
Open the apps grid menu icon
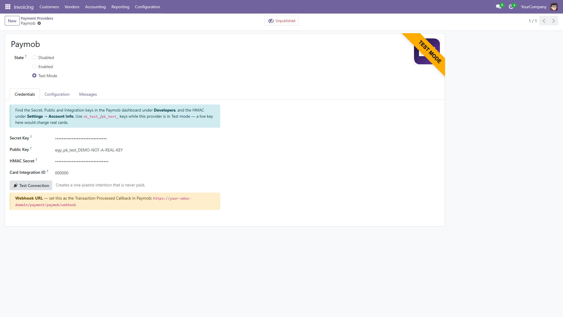coord(8,6)
